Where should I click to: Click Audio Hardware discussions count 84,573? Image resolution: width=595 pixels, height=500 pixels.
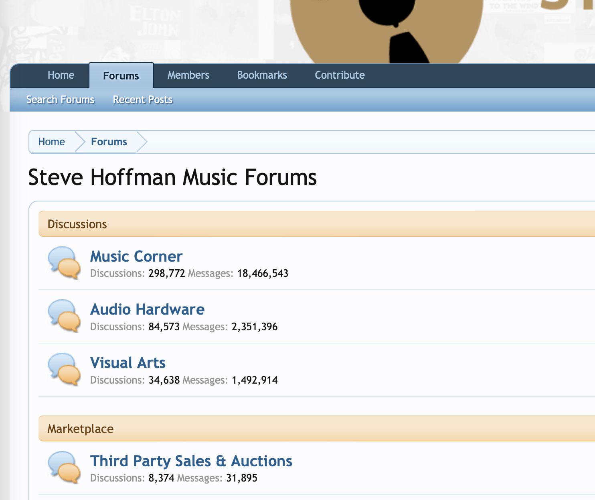click(164, 327)
